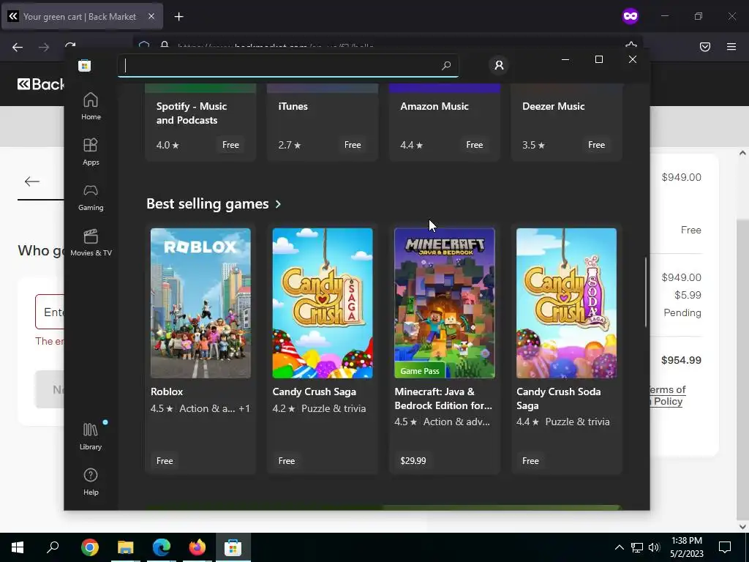This screenshot has height=562, width=749.
Task: Open File Explorer from taskbar
Action: tap(126, 547)
